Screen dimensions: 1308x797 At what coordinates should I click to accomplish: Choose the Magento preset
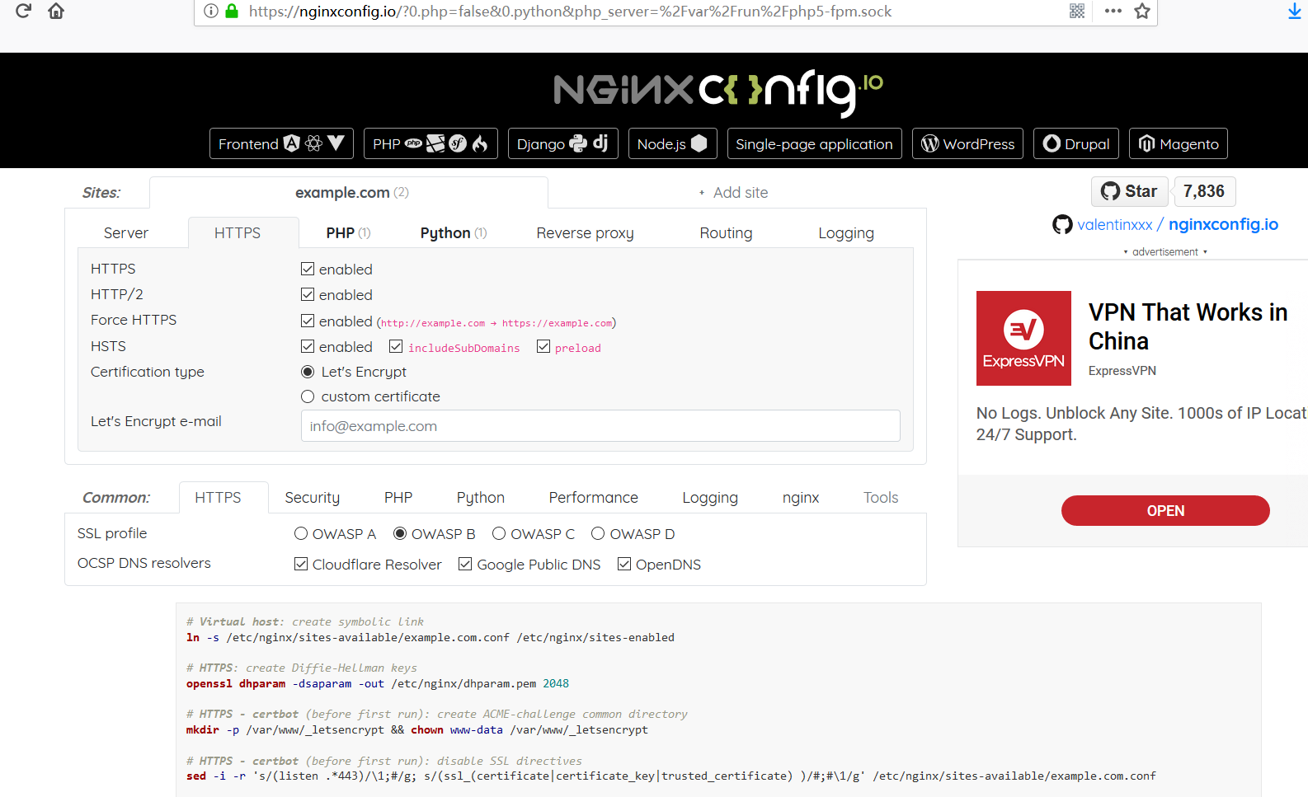click(x=1179, y=143)
